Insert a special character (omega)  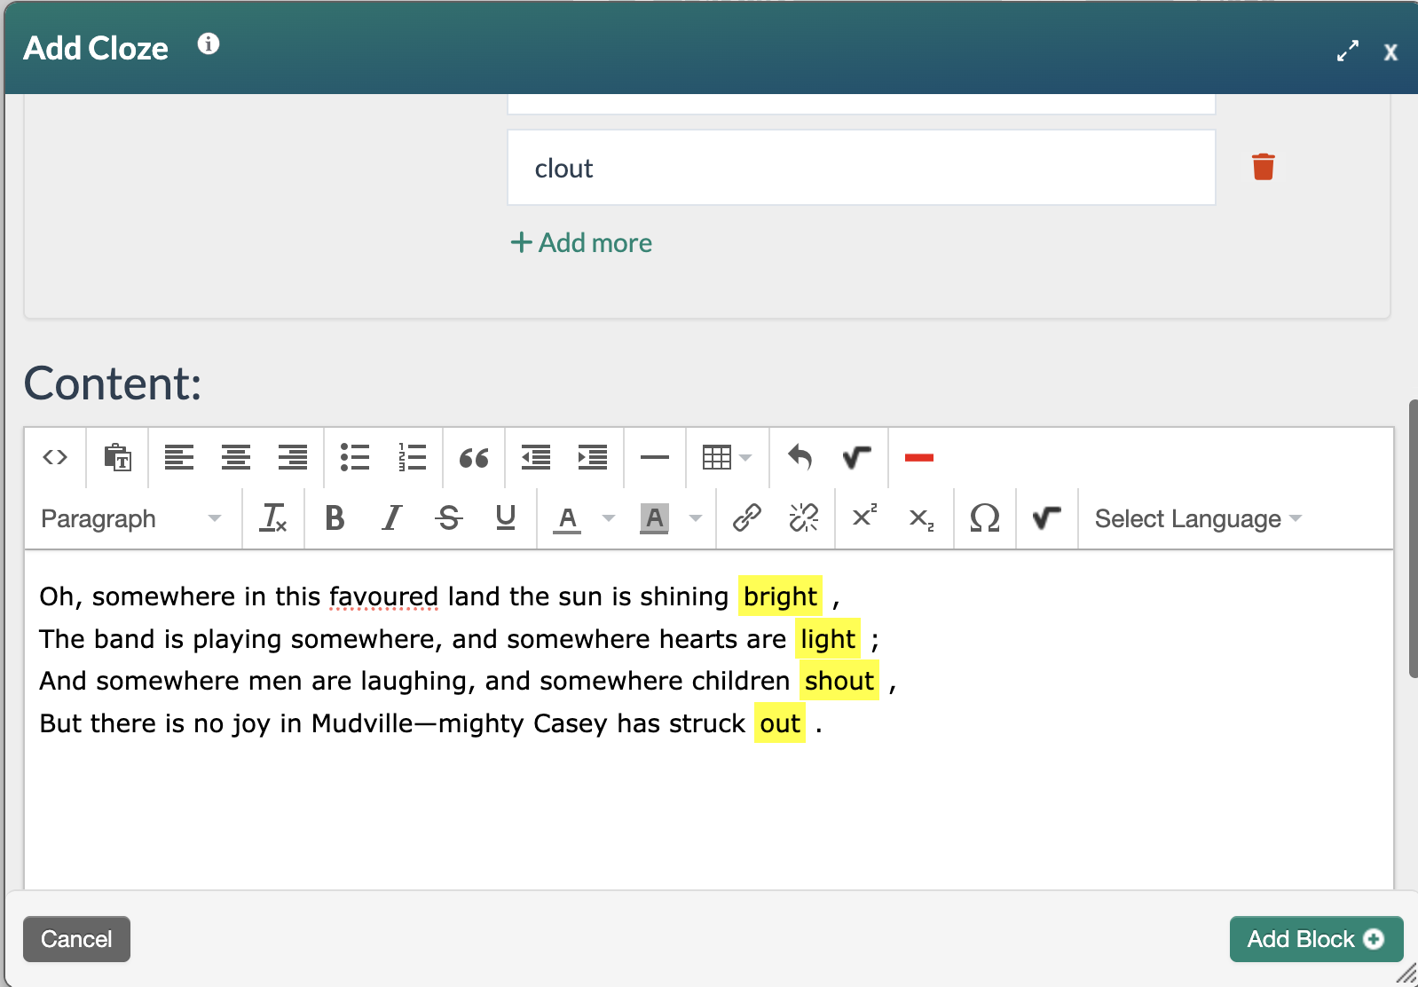pyautogui.click(x=985, y=517)
